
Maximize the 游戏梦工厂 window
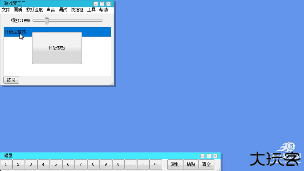102,4
